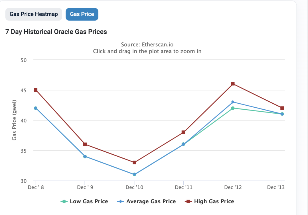Click the High Gas Price point on Dec 9
This screenshot has height=215, width=308.
tap(85, 144)
